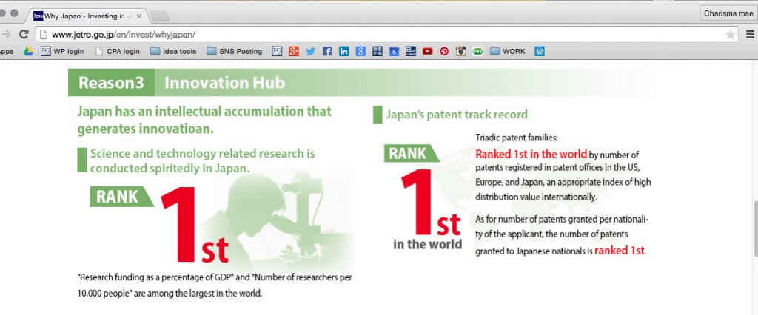The width and height of the screenshot is (758, 315).
Task: Click the red 'ranked 1st.' text
Action: (x=620, y=250)
